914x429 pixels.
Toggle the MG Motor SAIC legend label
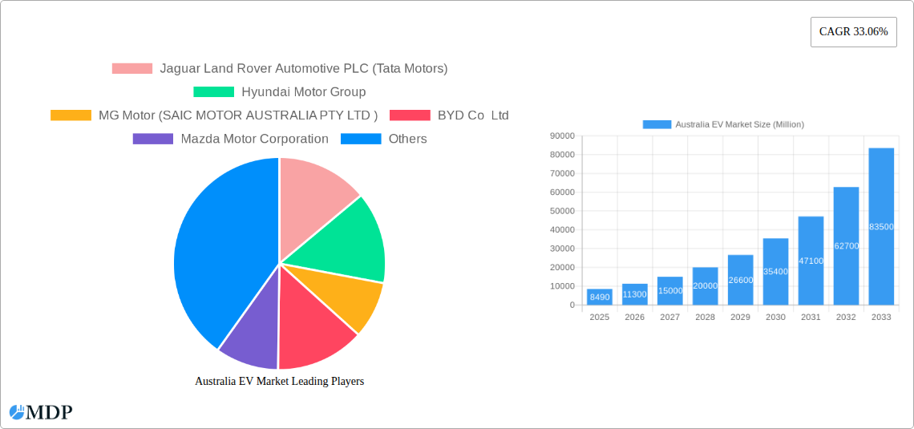(238, 115)
